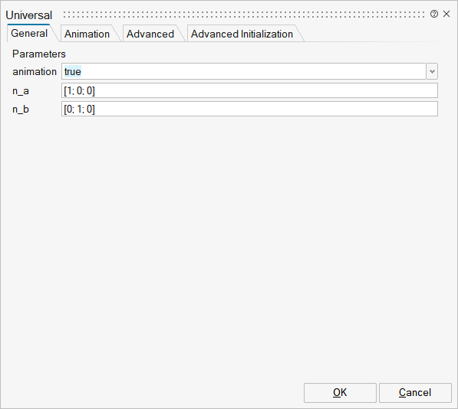Click inside the animation value field

[244, 71]
